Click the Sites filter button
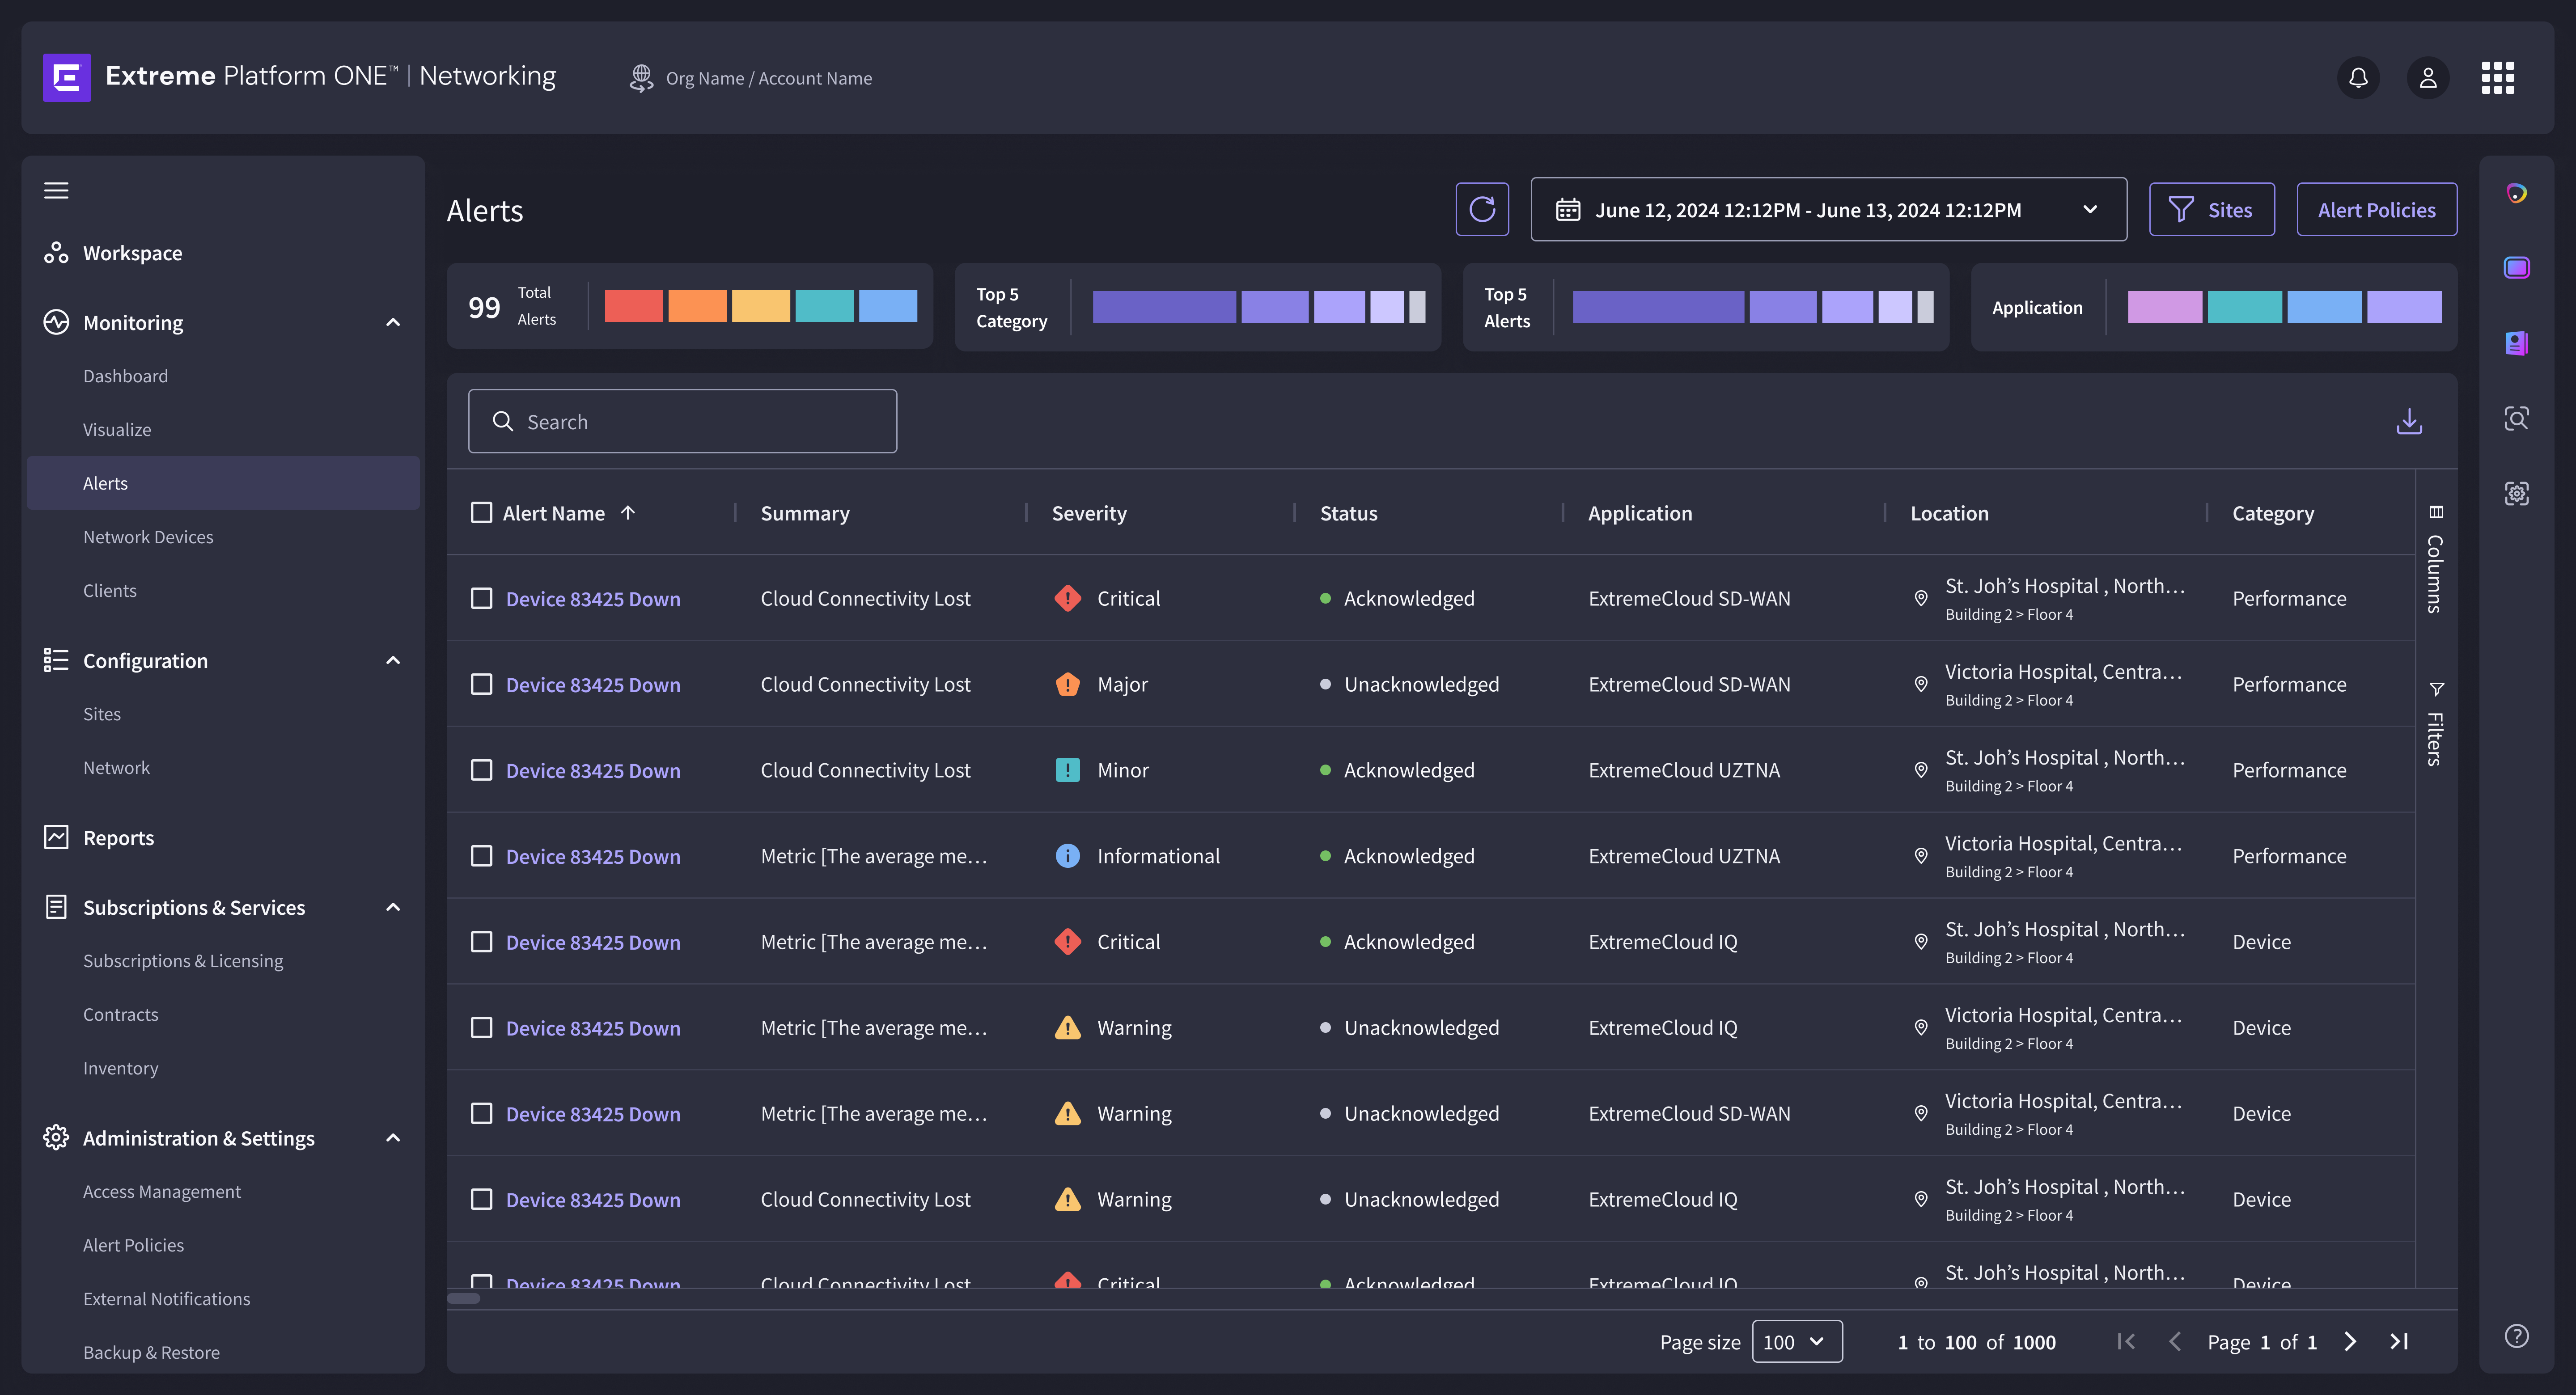 [2211, 209]
